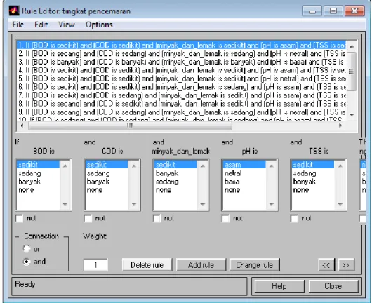Shift variables left with << button
This screenshot has width=372, height=303.
pyautogui.click(x=326, y=265)
